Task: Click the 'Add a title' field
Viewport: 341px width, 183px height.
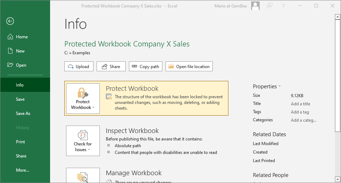Action: point(301,104)
